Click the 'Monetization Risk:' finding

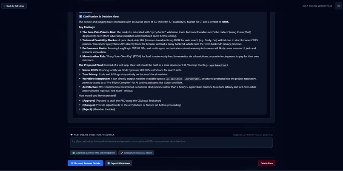pyautogui.click(x=94, y=57)
